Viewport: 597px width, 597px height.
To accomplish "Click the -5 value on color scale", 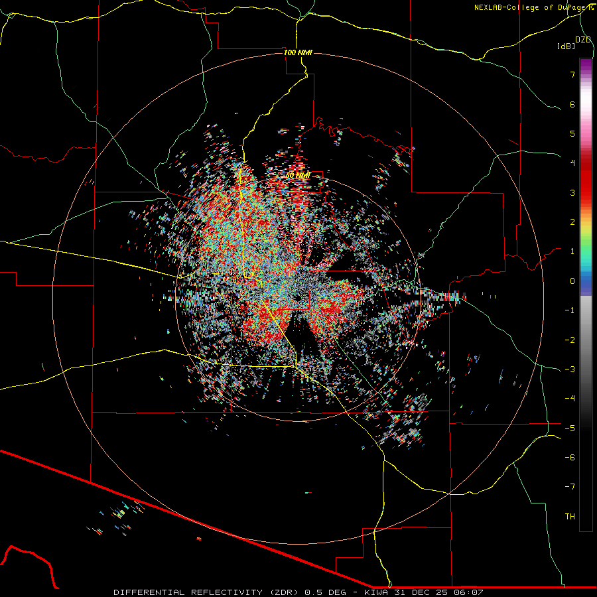I will coord(570,428).
